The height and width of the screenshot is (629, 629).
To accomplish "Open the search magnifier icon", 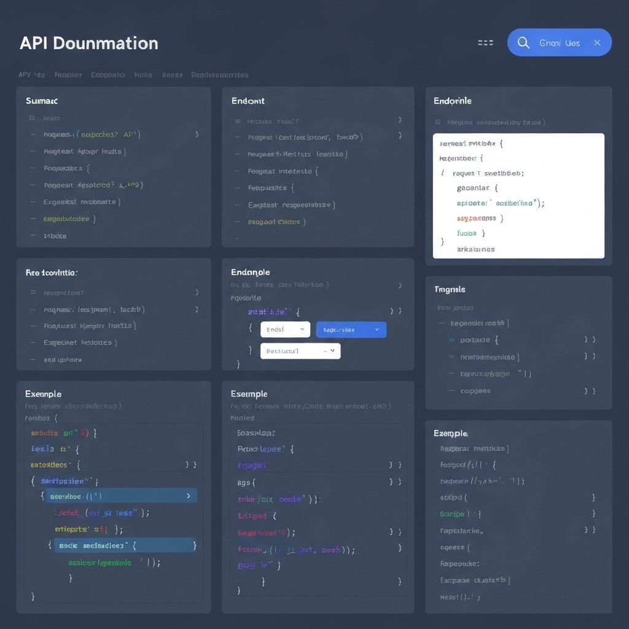I will click(x=524, y=42).
